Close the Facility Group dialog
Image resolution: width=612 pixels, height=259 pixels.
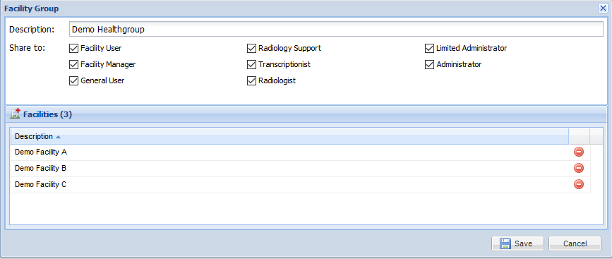(603, 8)
